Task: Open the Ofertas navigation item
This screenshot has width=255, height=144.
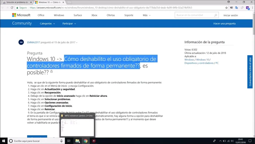Action: point(111,15)
